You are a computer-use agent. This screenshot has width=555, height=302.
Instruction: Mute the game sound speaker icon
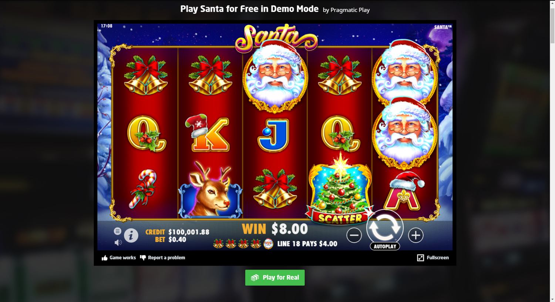tap(118, 242)
